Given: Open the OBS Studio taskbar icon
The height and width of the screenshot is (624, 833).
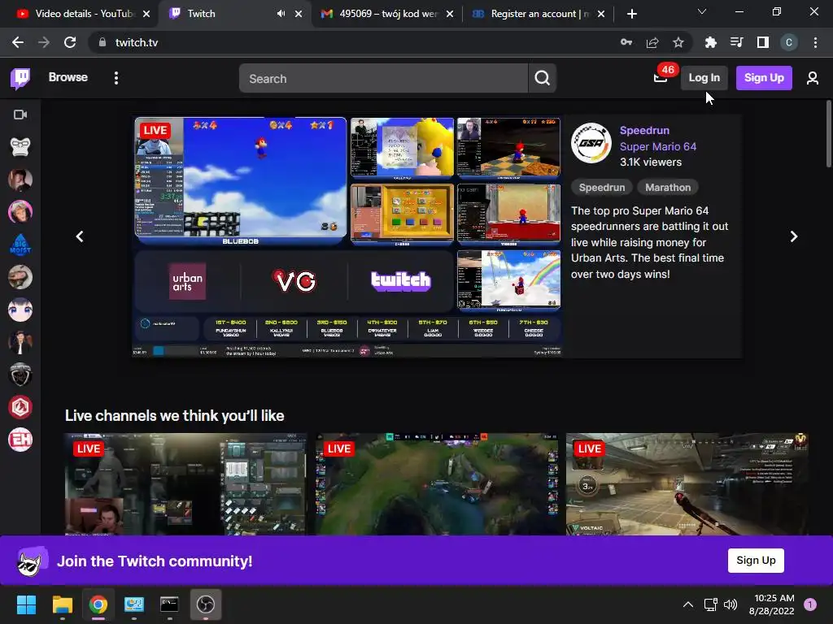Looking at the screenshot, I should coord(206,604).
